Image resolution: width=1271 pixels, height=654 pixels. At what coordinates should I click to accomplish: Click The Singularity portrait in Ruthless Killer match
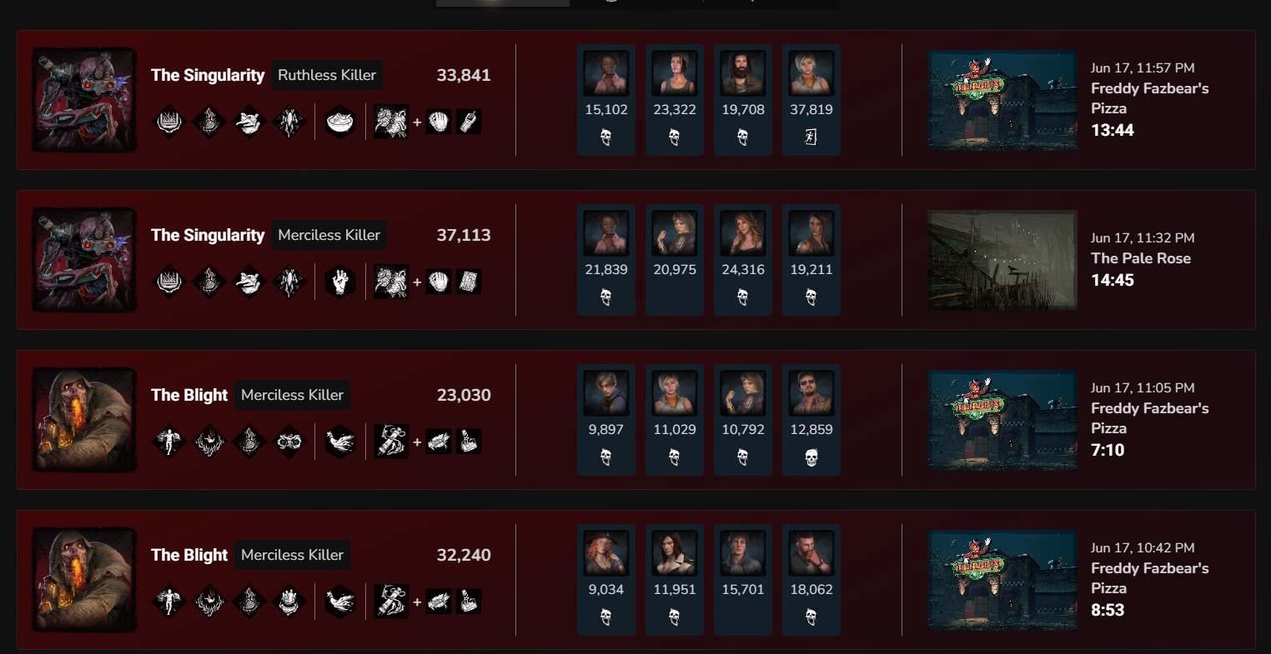84,100
